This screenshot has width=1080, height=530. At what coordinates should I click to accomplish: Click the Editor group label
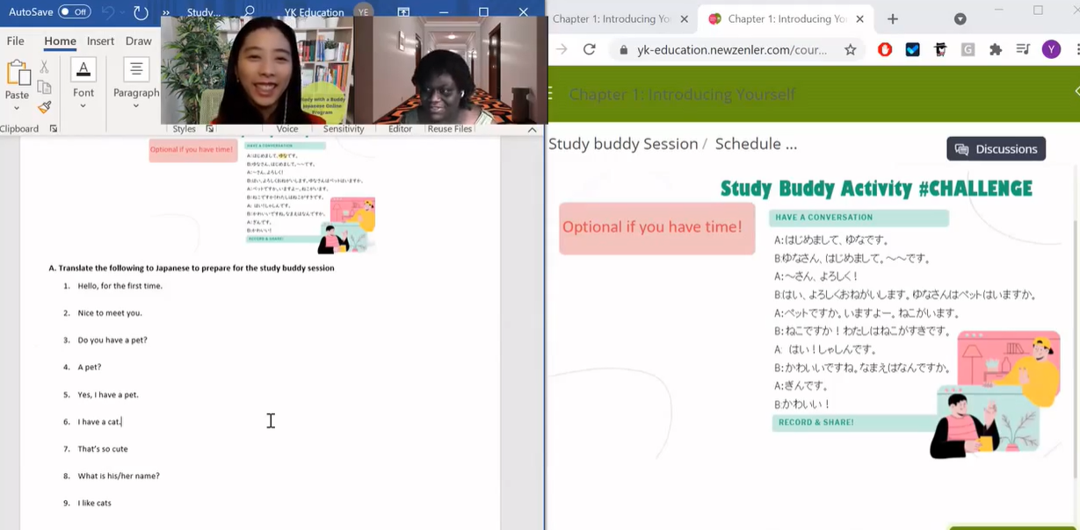click(400, 129)
